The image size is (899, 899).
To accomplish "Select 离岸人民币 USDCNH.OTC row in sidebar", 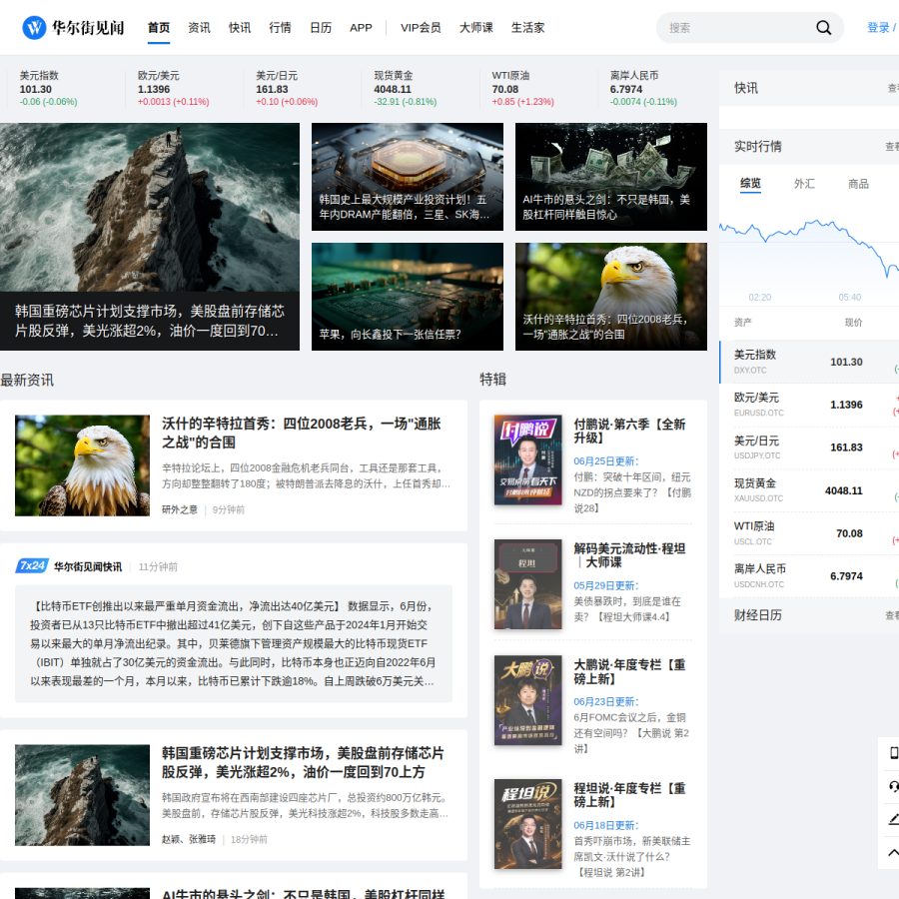I will (x=809, y=576).
